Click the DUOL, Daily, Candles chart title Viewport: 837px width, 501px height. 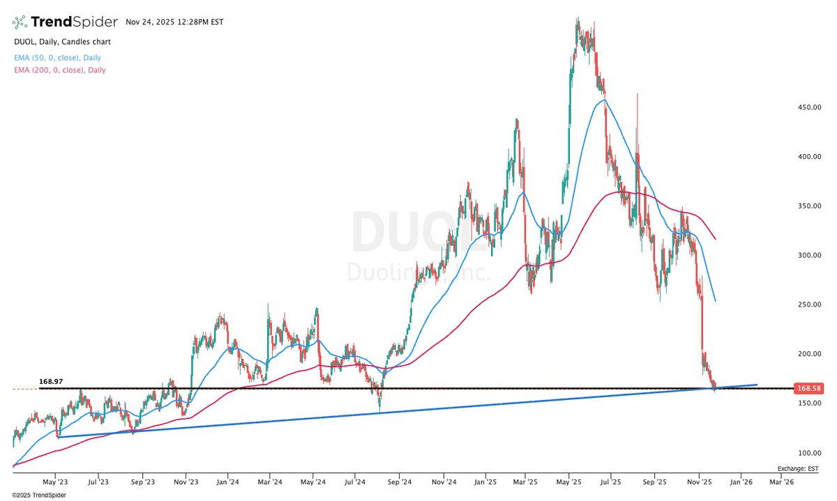[61, 42]
